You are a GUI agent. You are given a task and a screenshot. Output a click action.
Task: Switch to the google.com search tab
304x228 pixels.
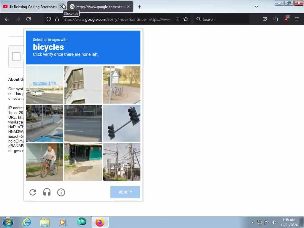click(100, 7)
